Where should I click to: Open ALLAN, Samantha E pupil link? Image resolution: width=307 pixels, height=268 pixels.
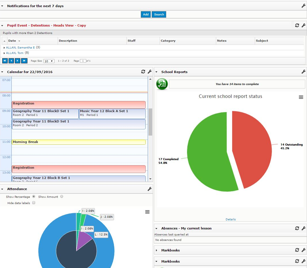20,48
